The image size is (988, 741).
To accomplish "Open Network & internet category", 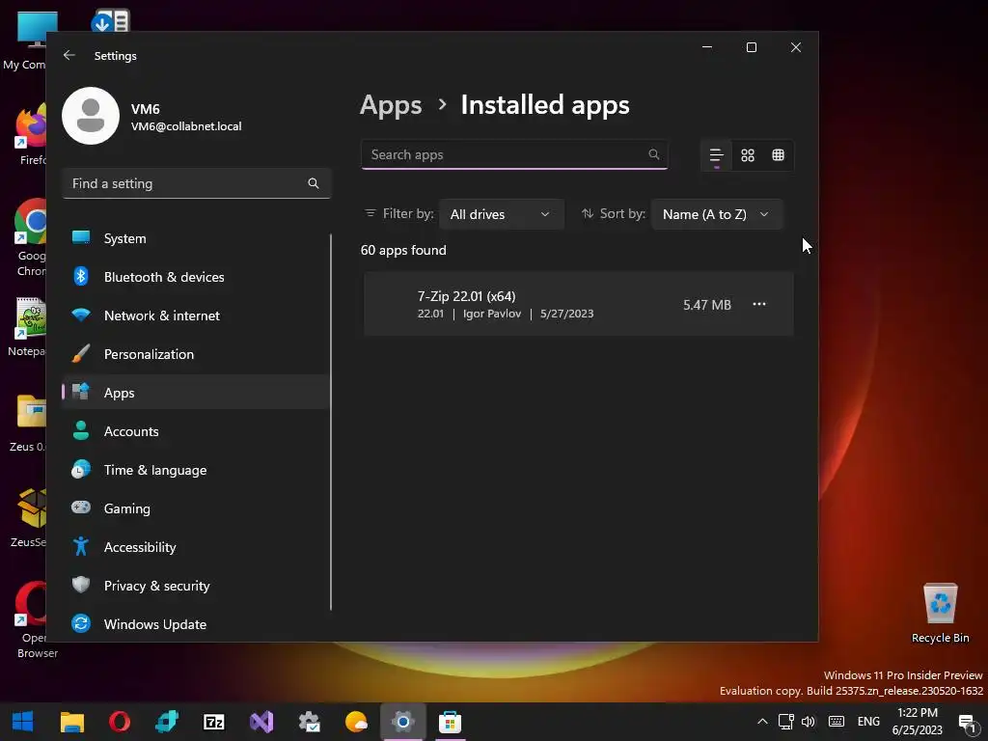I will [x=196, y=316].
